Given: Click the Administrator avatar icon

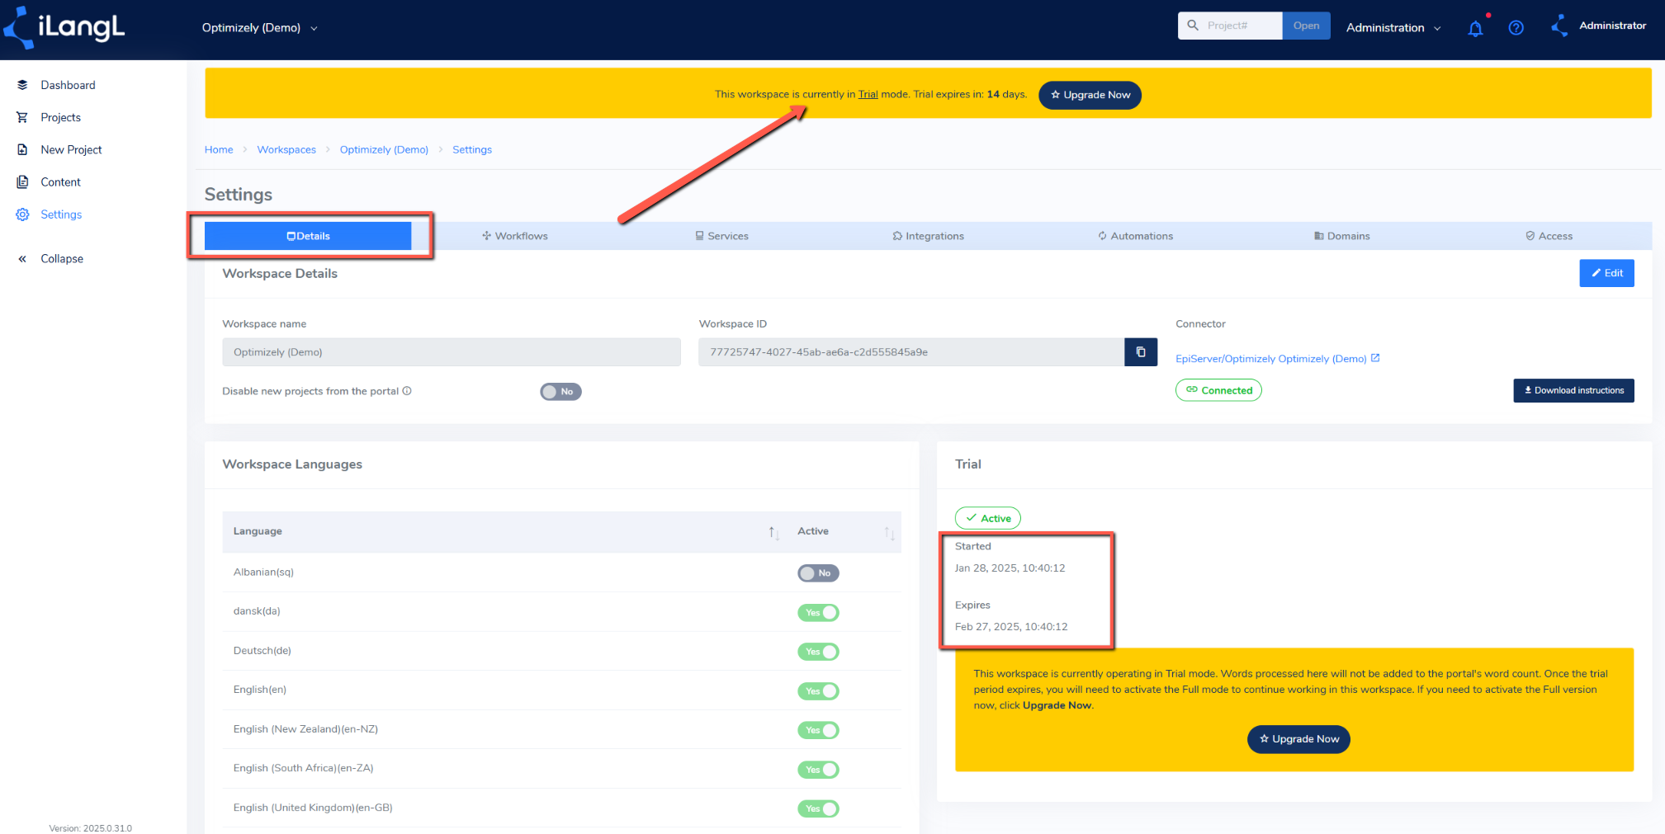Looking at the screenshot, I should [1559, 26].
